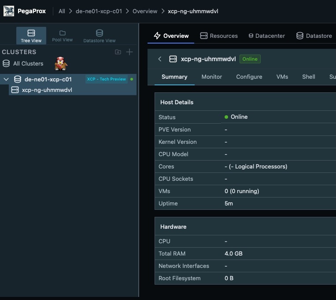Click the Kernel Version label

(177, 142)
